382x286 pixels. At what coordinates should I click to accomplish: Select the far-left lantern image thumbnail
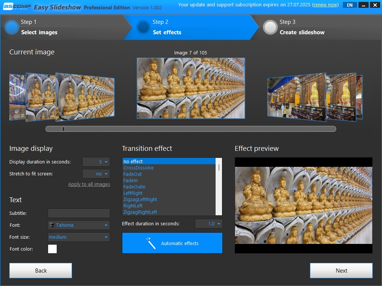click(17, 97)
